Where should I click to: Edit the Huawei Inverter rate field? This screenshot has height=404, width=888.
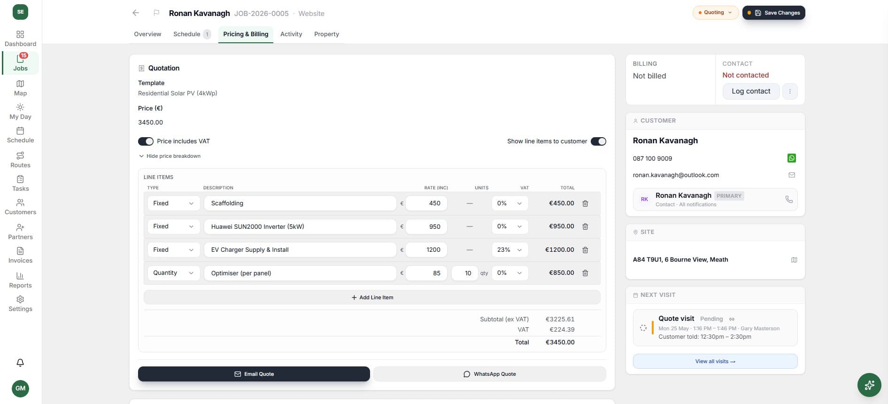coord(426,226)
